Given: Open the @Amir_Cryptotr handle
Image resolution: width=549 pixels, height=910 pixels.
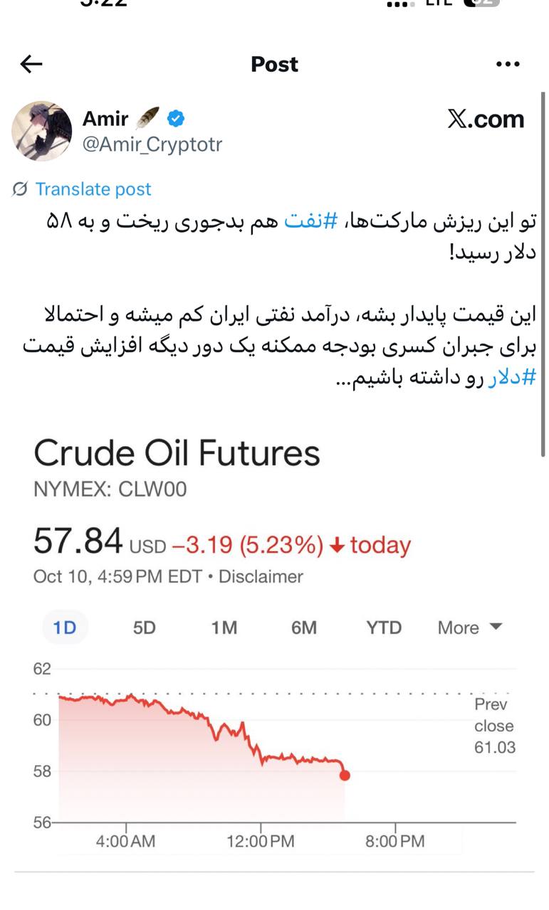Looking at the screenshot, I should [x=152, y=144].
